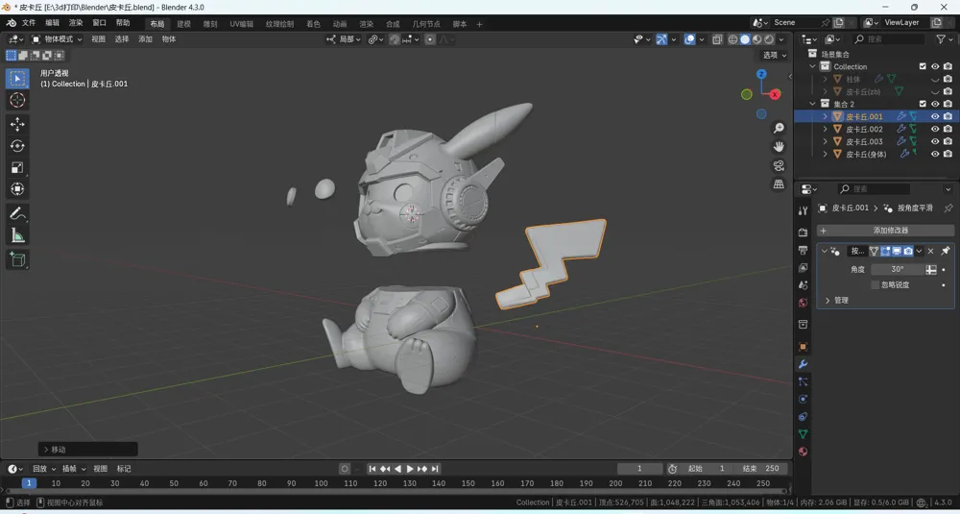Switch to rendered viewport shading
The image size is (960, 514).
769,39
